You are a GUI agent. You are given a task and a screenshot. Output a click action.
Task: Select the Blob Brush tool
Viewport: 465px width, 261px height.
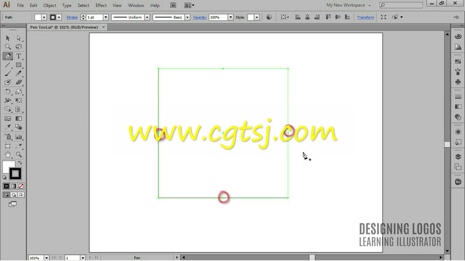click(8, 82)
